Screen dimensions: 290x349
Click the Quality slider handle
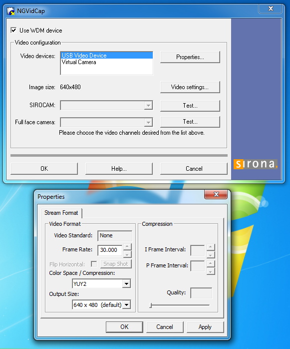(151, 305)
